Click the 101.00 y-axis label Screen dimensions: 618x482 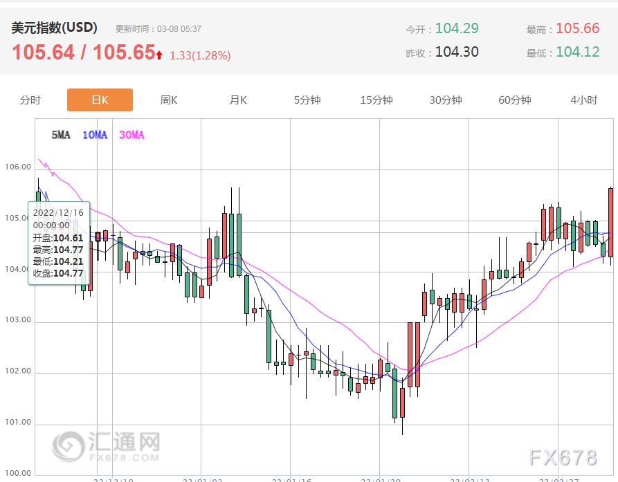tap(18, 422)
